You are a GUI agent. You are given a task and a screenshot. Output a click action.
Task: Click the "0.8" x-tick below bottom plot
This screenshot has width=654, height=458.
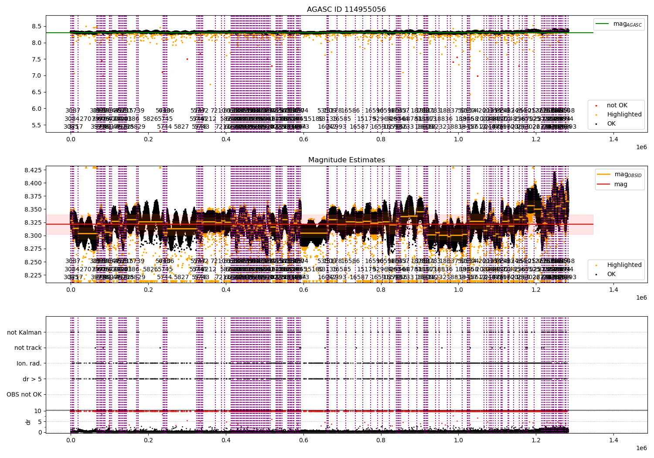click(x=381, y=440)
